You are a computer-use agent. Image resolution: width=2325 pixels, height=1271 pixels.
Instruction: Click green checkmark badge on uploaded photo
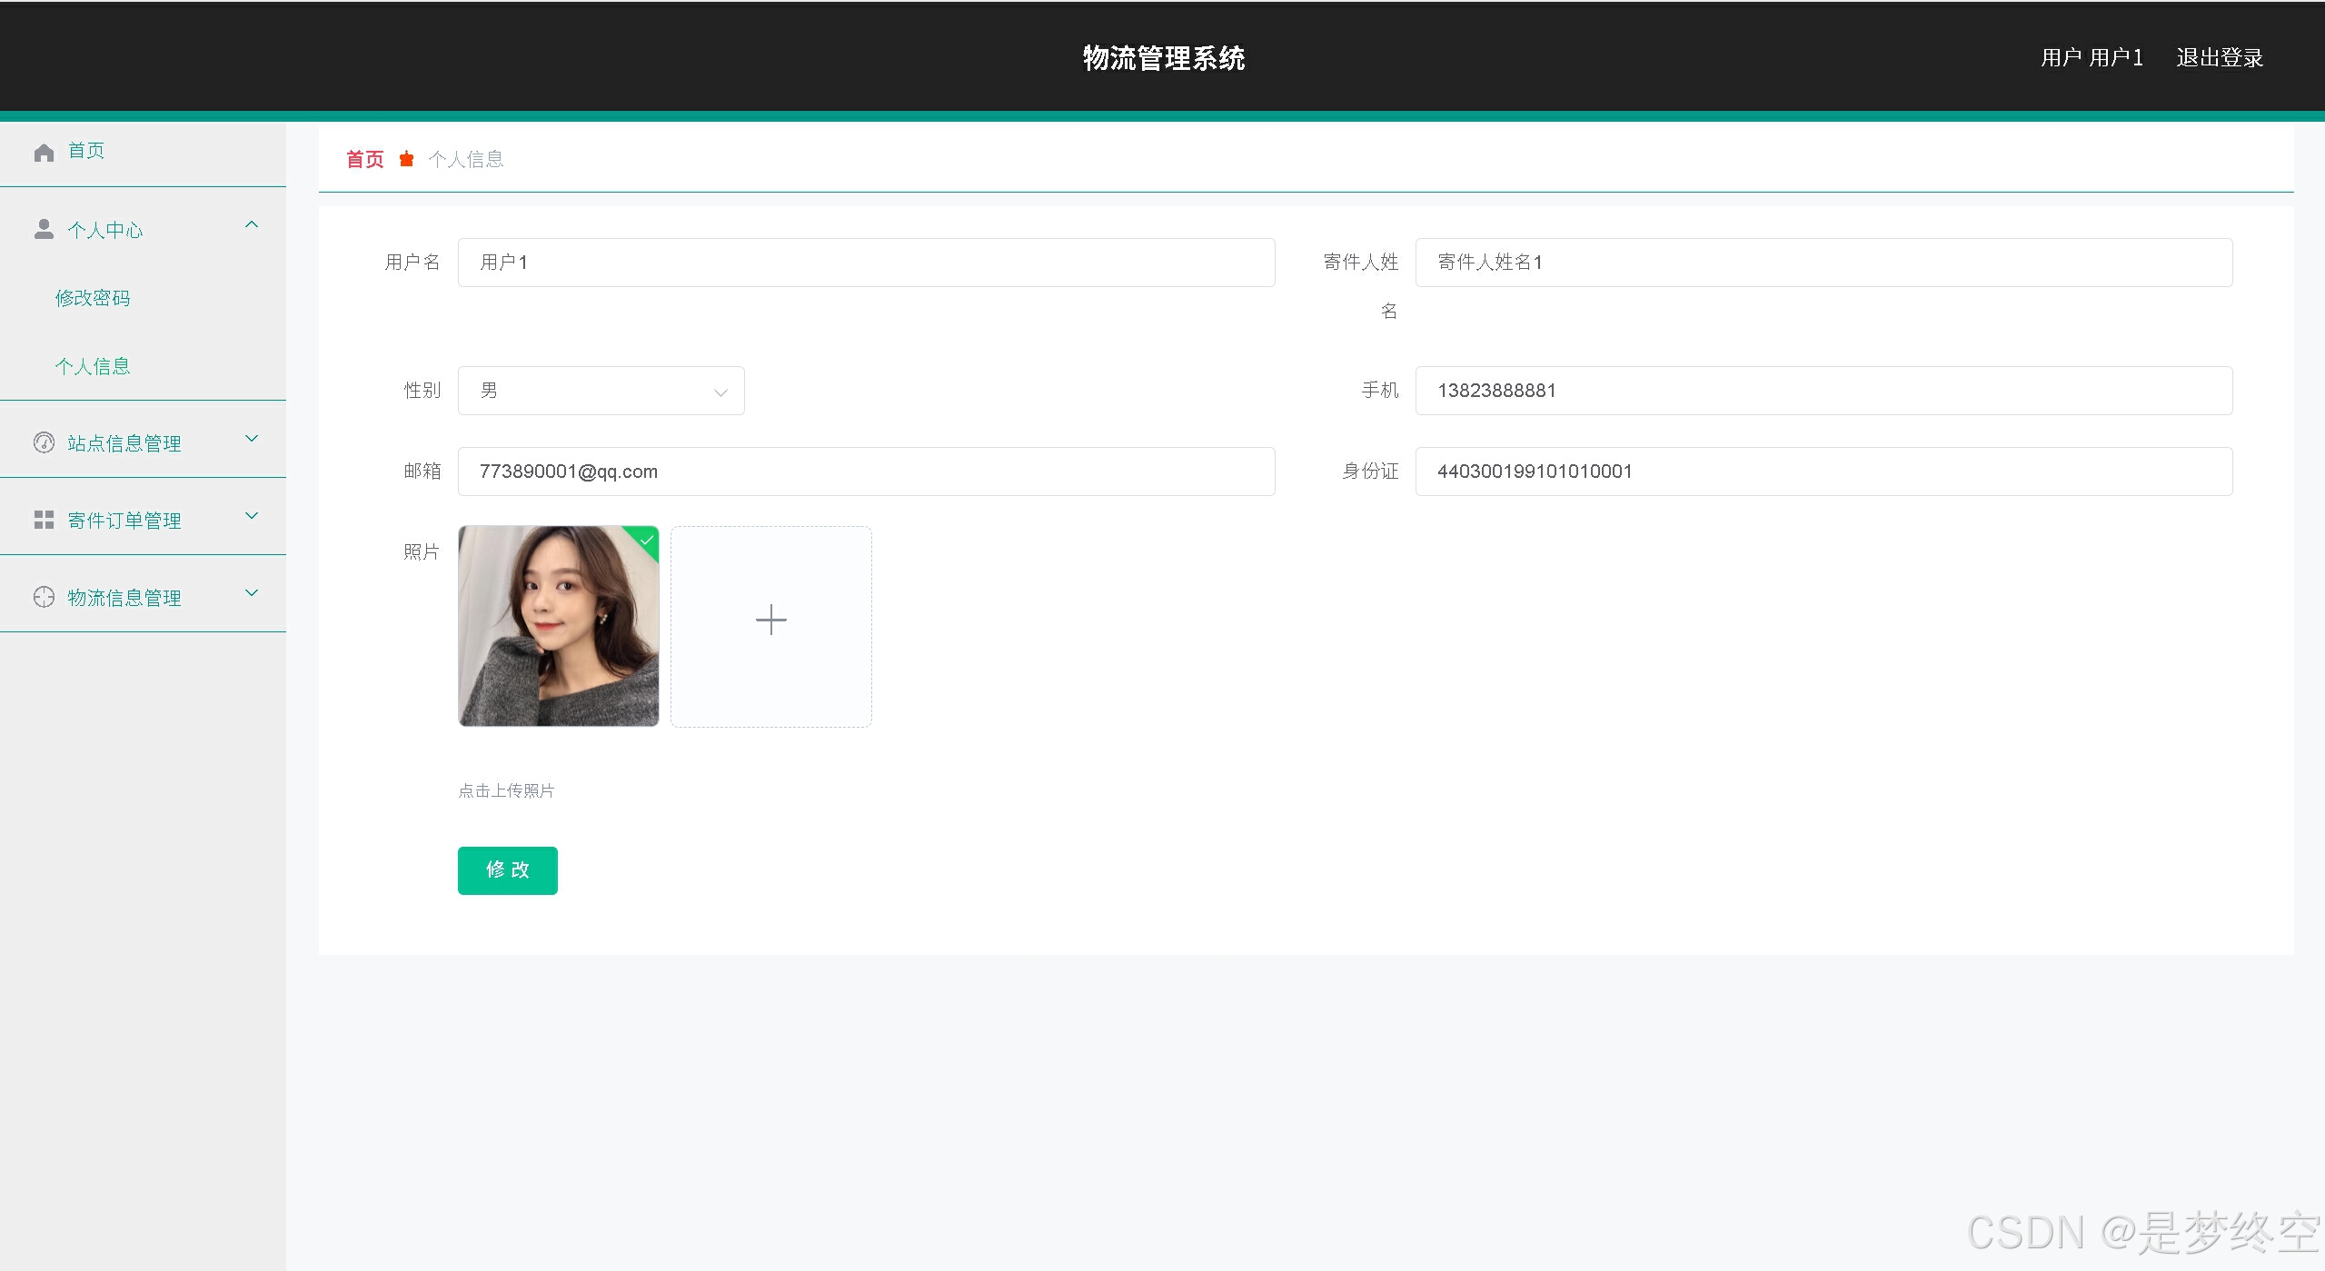(x=647, y=539)
